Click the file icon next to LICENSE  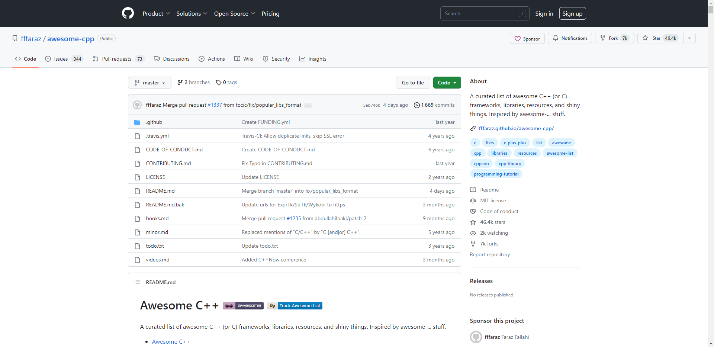tap(137, 177)
